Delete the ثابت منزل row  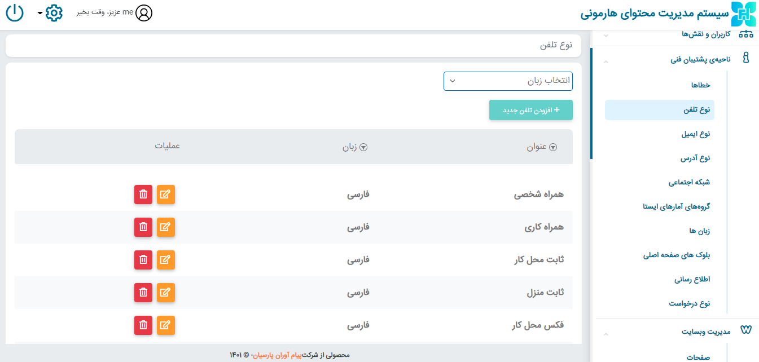pos(143,293)
